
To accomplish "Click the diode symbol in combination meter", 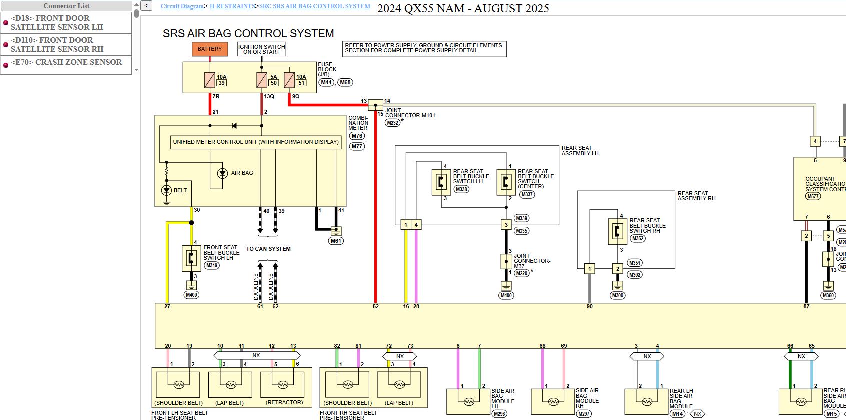I will tap(234, 126).
